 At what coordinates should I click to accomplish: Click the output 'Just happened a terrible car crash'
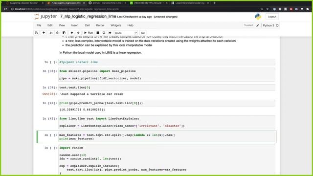[x=92, y=94]
